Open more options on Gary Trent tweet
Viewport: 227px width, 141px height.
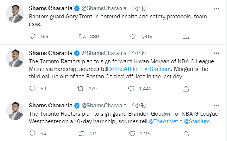point(216,8)
